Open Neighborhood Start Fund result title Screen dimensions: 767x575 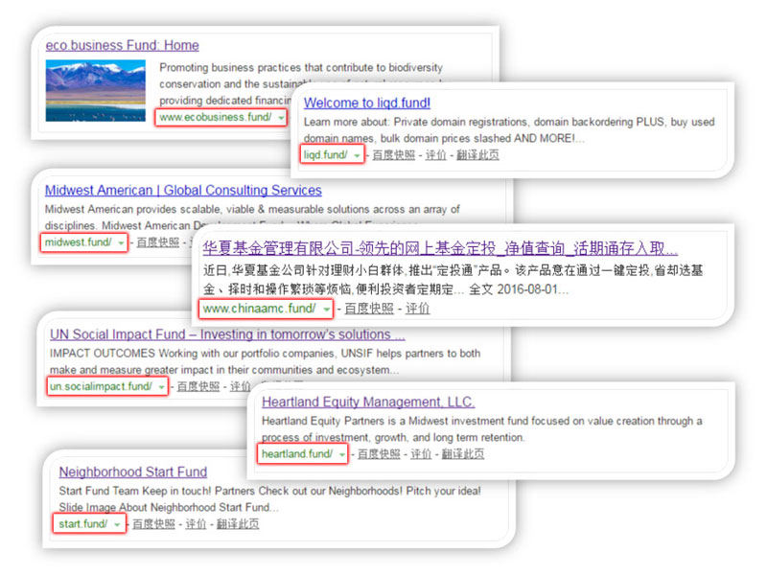coord(133,471)
